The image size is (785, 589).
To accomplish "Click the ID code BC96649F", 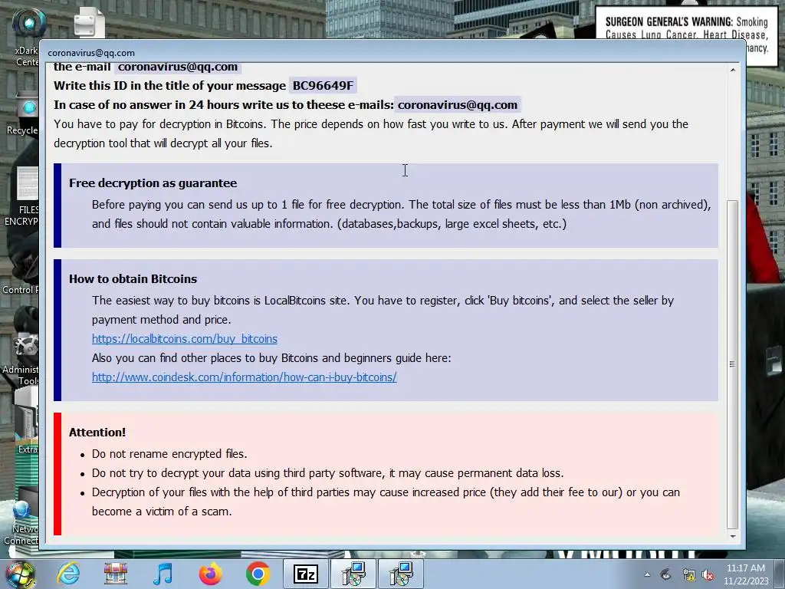I will (323, 86).
